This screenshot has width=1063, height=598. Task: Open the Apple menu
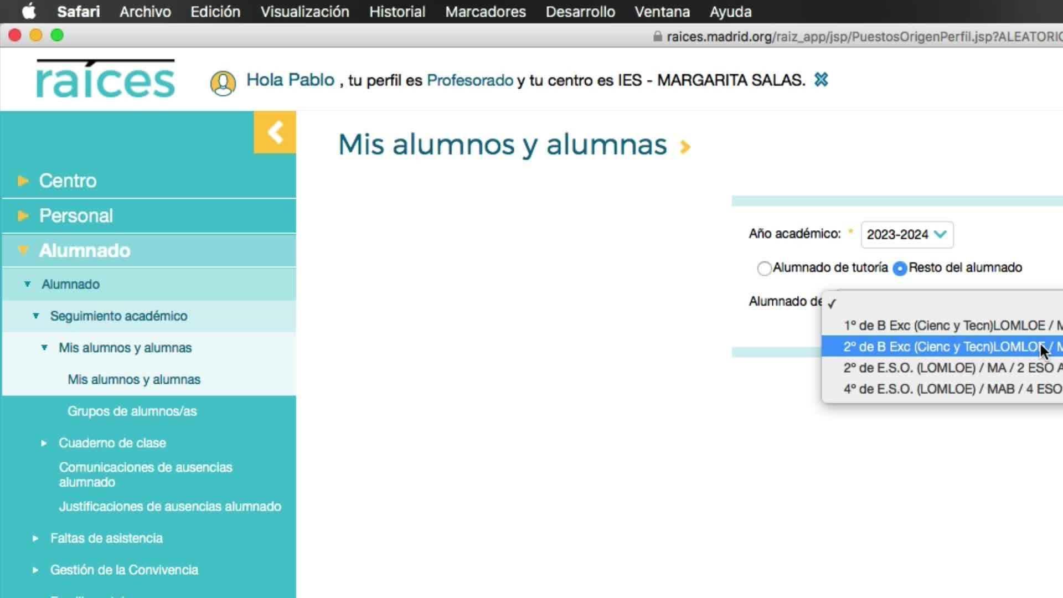(x=29, y=11)
